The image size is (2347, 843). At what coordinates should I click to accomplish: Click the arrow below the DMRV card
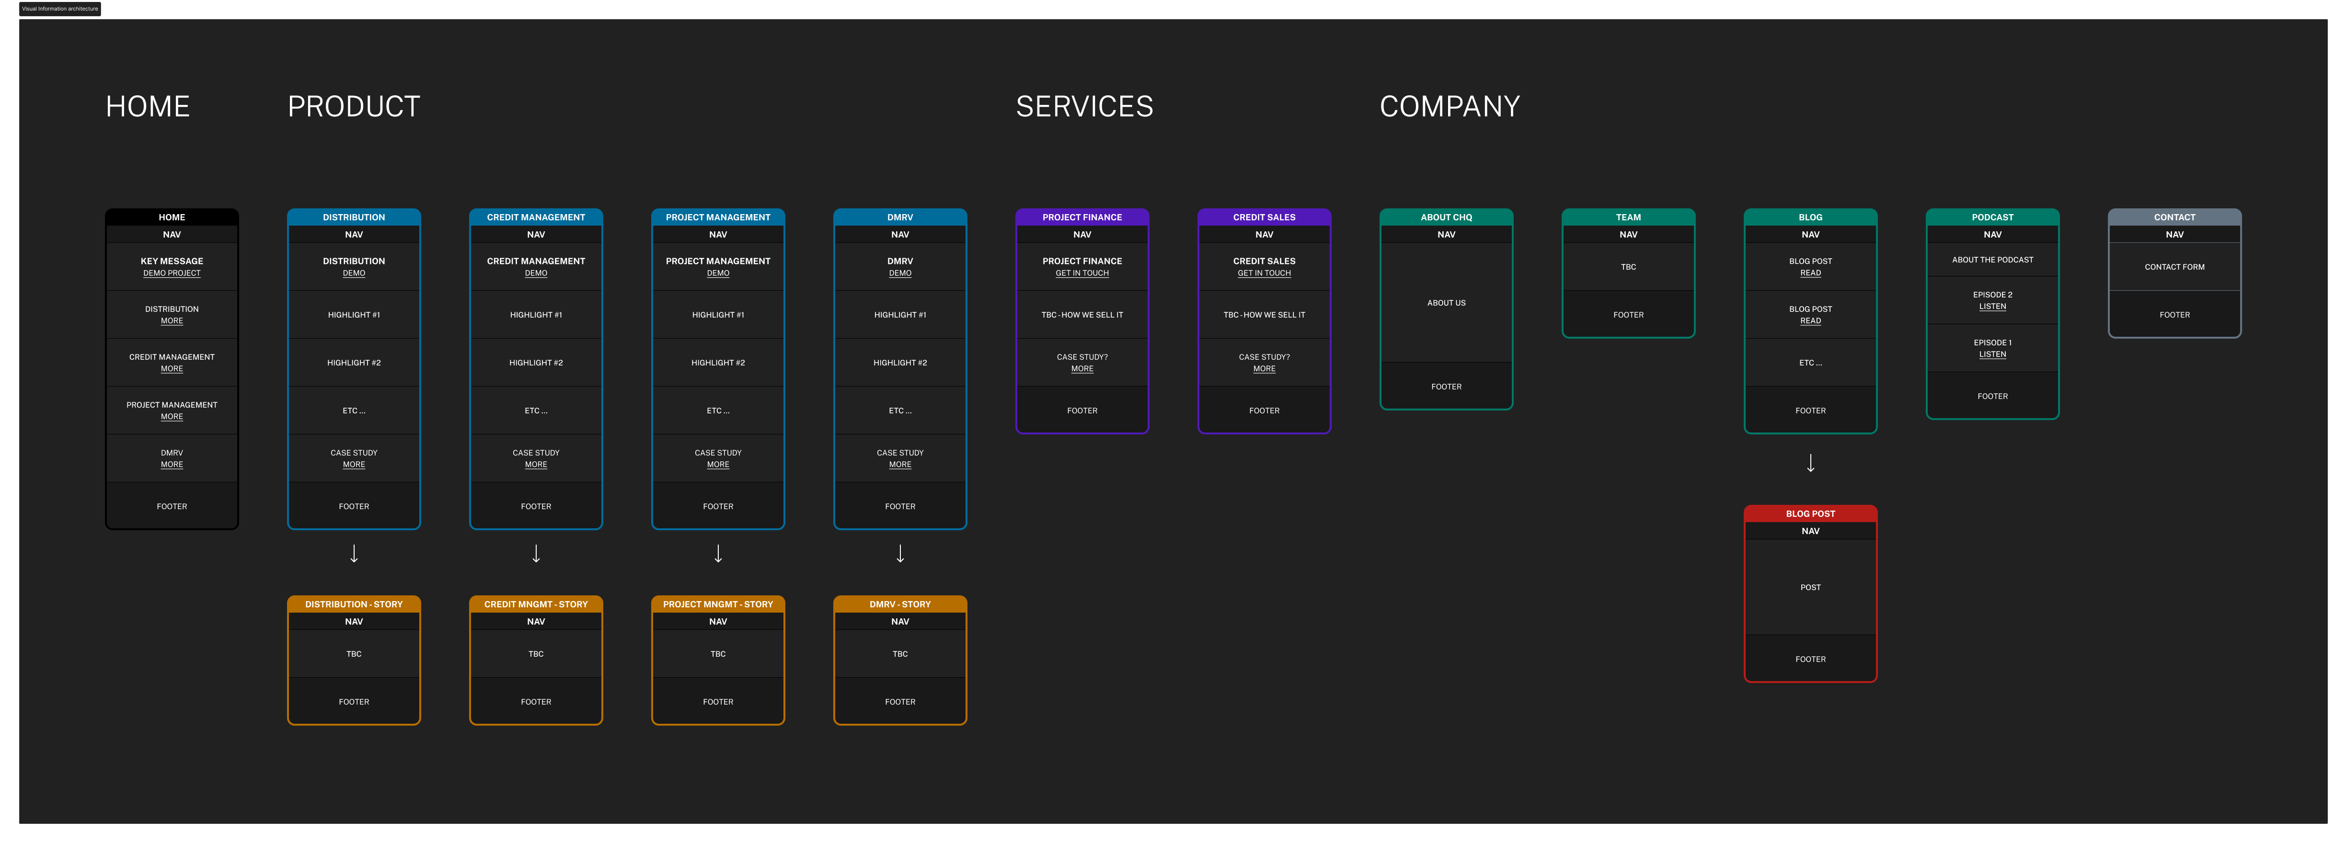point(900,554)
